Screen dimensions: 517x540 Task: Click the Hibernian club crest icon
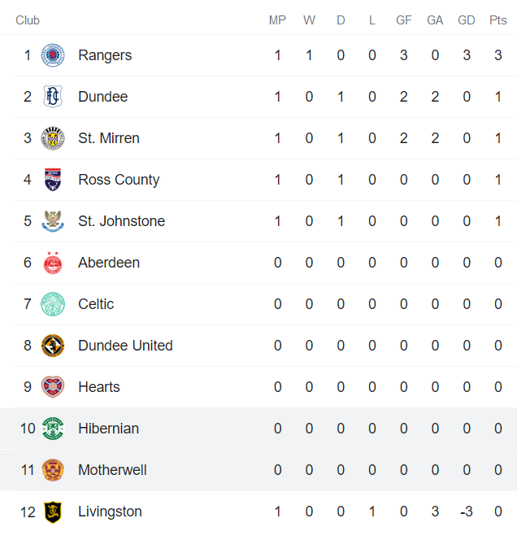tap(53, 429)
